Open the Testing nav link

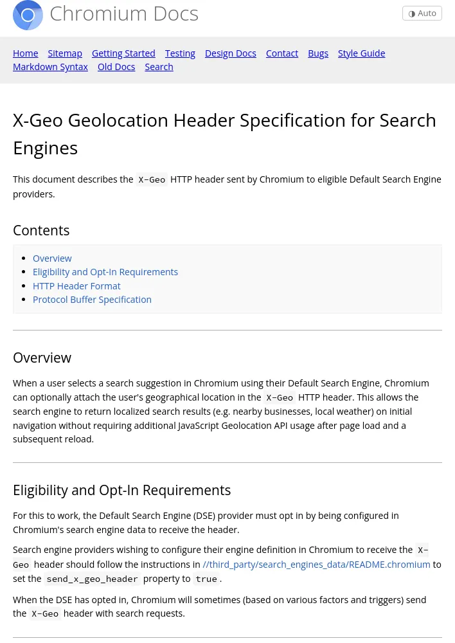[180, 53]
